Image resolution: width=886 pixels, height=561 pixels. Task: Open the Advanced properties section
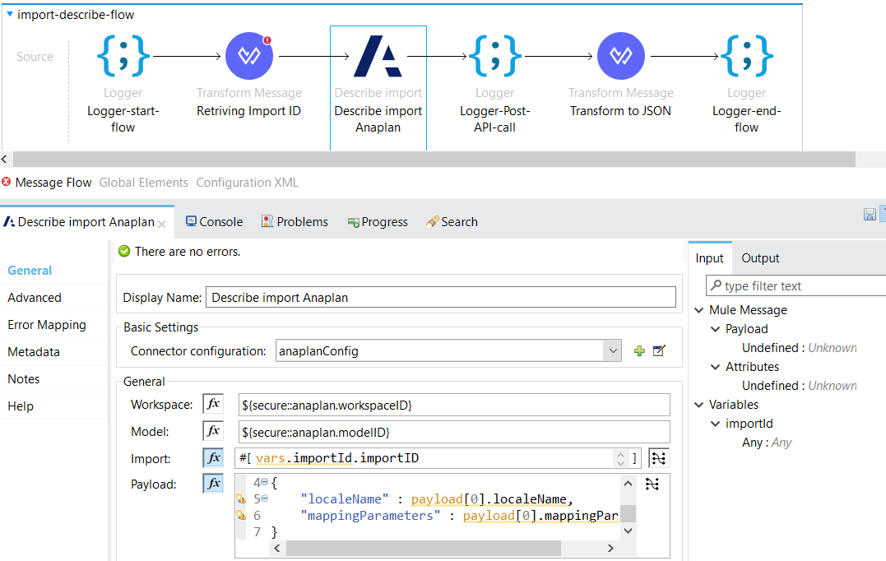pyautogui.click(x=35, y=298)
